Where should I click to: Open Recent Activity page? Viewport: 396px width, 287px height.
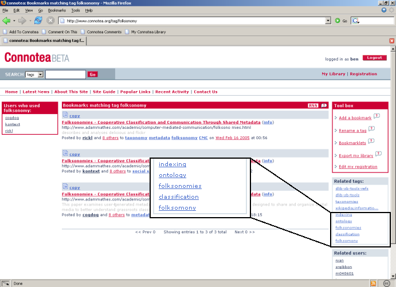point(172,92)
